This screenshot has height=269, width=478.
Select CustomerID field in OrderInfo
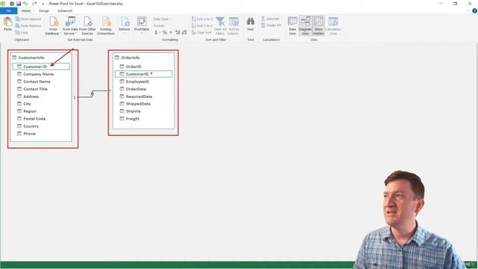tap(143, 74)
